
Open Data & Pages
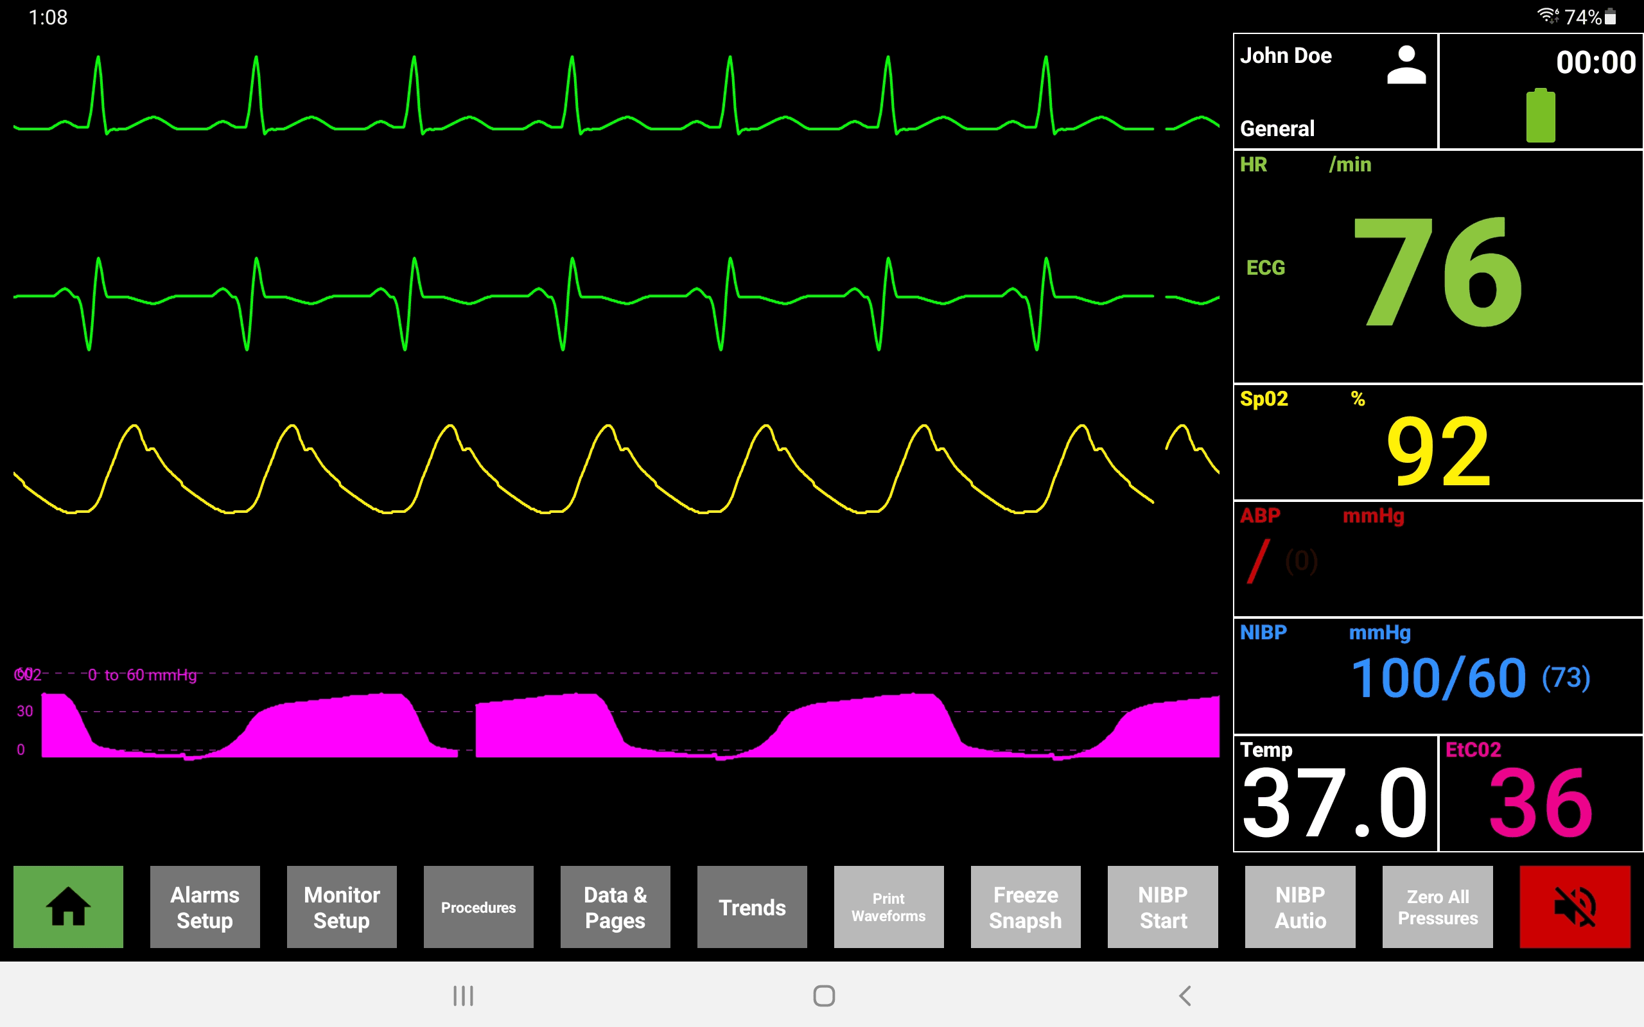click(615, 907)
